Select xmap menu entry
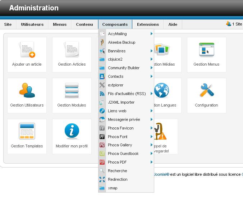This screenshot has height=198, width=243. [x=126, y=188]
